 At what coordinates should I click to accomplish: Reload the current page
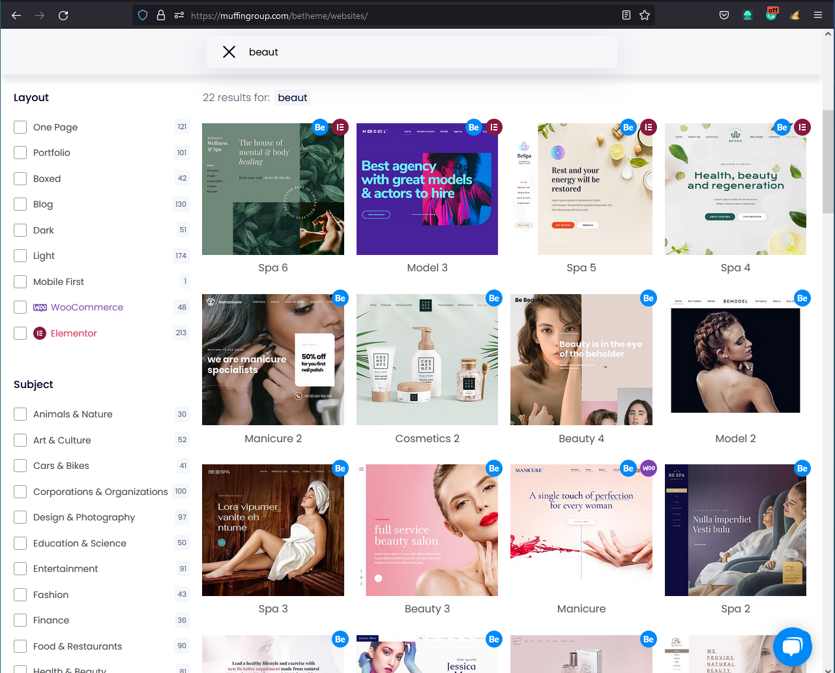[63, 15]
